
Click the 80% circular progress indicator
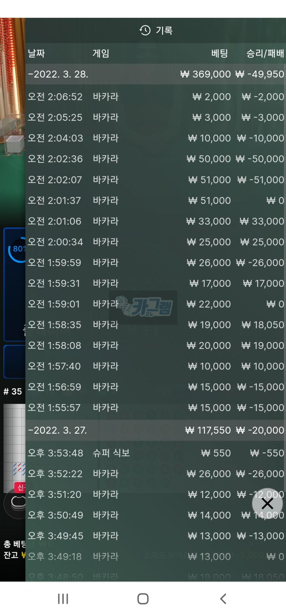17,249
